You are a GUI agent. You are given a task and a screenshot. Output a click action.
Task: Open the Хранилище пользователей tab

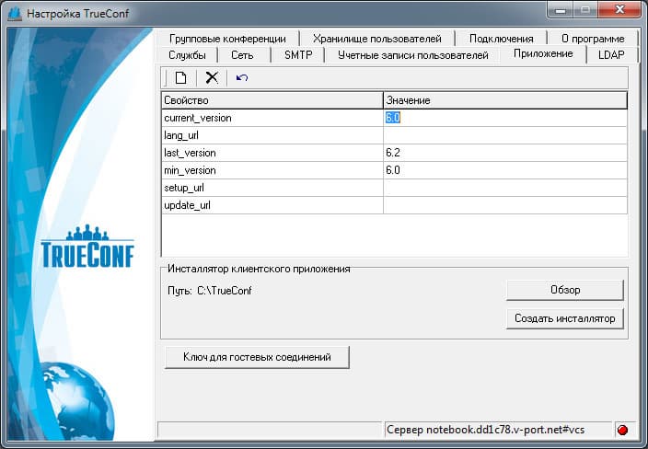[x=377, y=39]
